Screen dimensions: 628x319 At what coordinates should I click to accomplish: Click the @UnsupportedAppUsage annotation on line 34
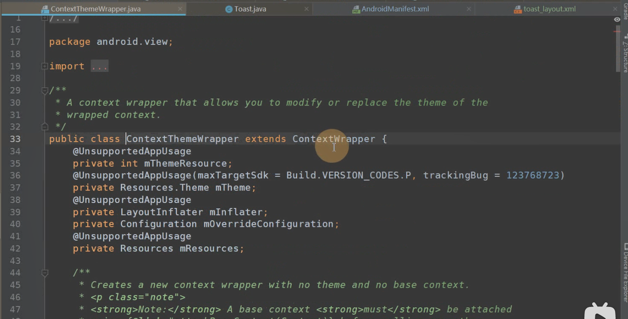pyautogui.click(x=132, y=151)
